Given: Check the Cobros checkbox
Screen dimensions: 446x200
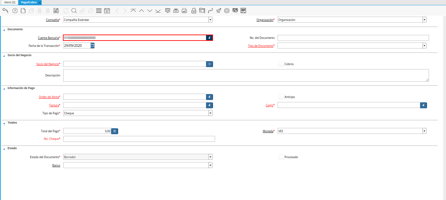Looking at the screenshot, I should click(x=281, y=64).
